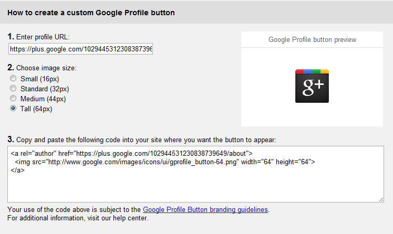The image size is (393, 234).
Task: Click the 'How to create a custom Google Profile button' heading
Action: [x=91, y=13]
